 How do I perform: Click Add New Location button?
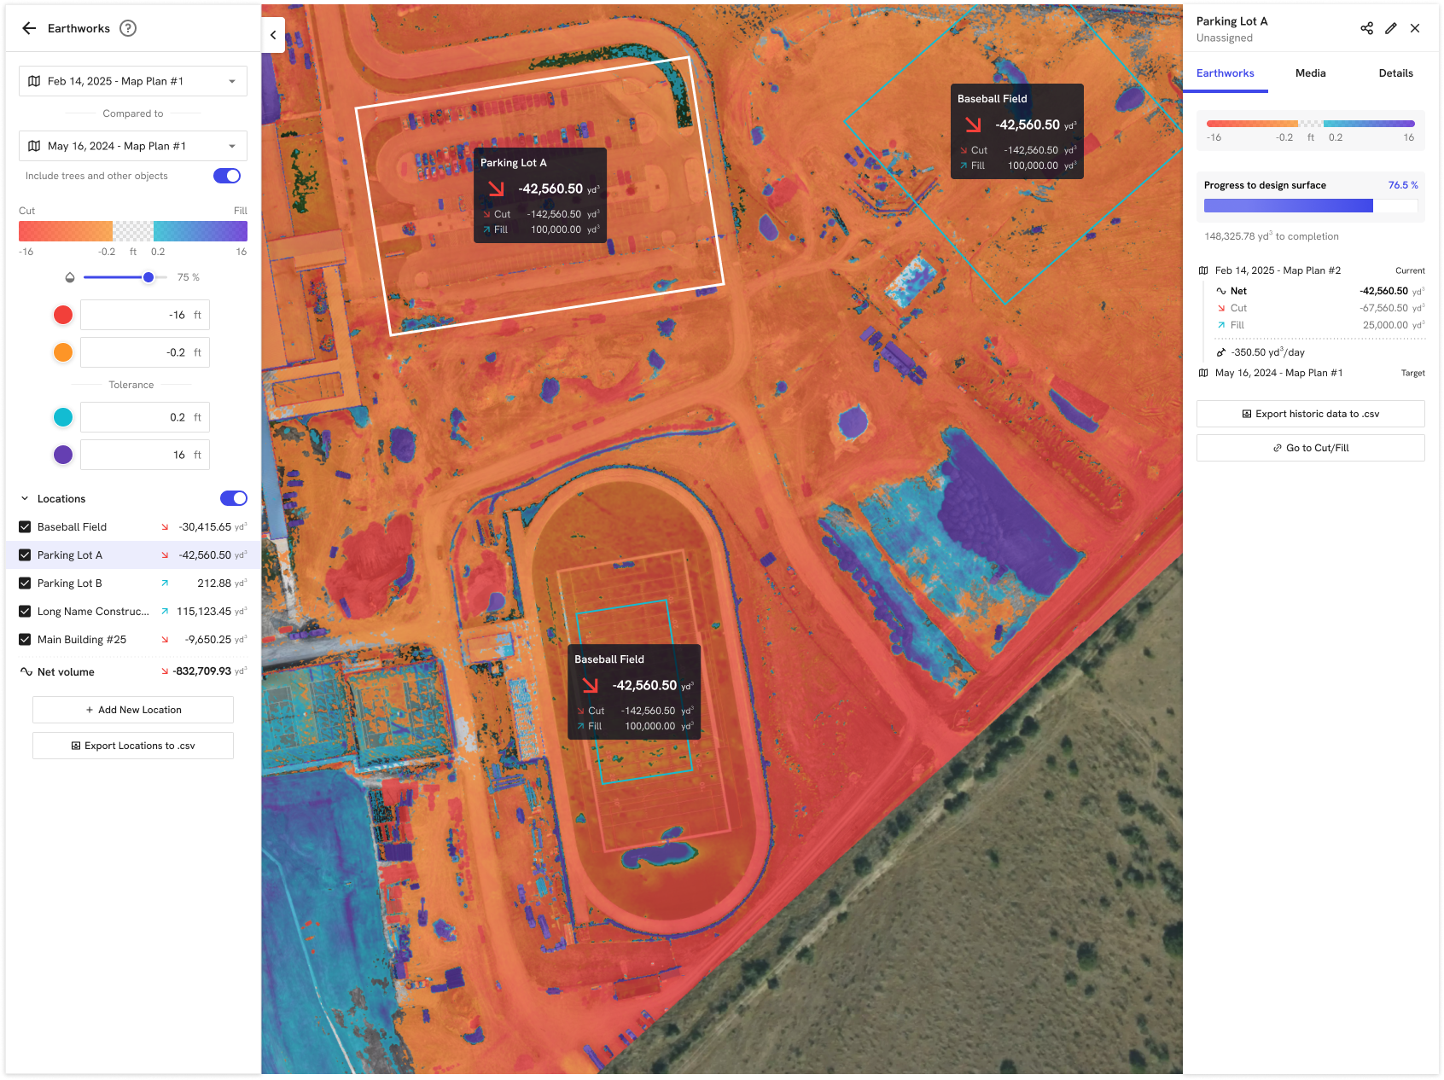coord(133,710)
